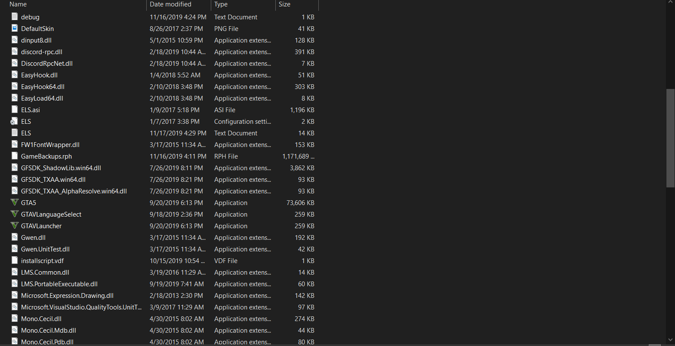Select the size value 303 KB

click(x=305, y=87)
